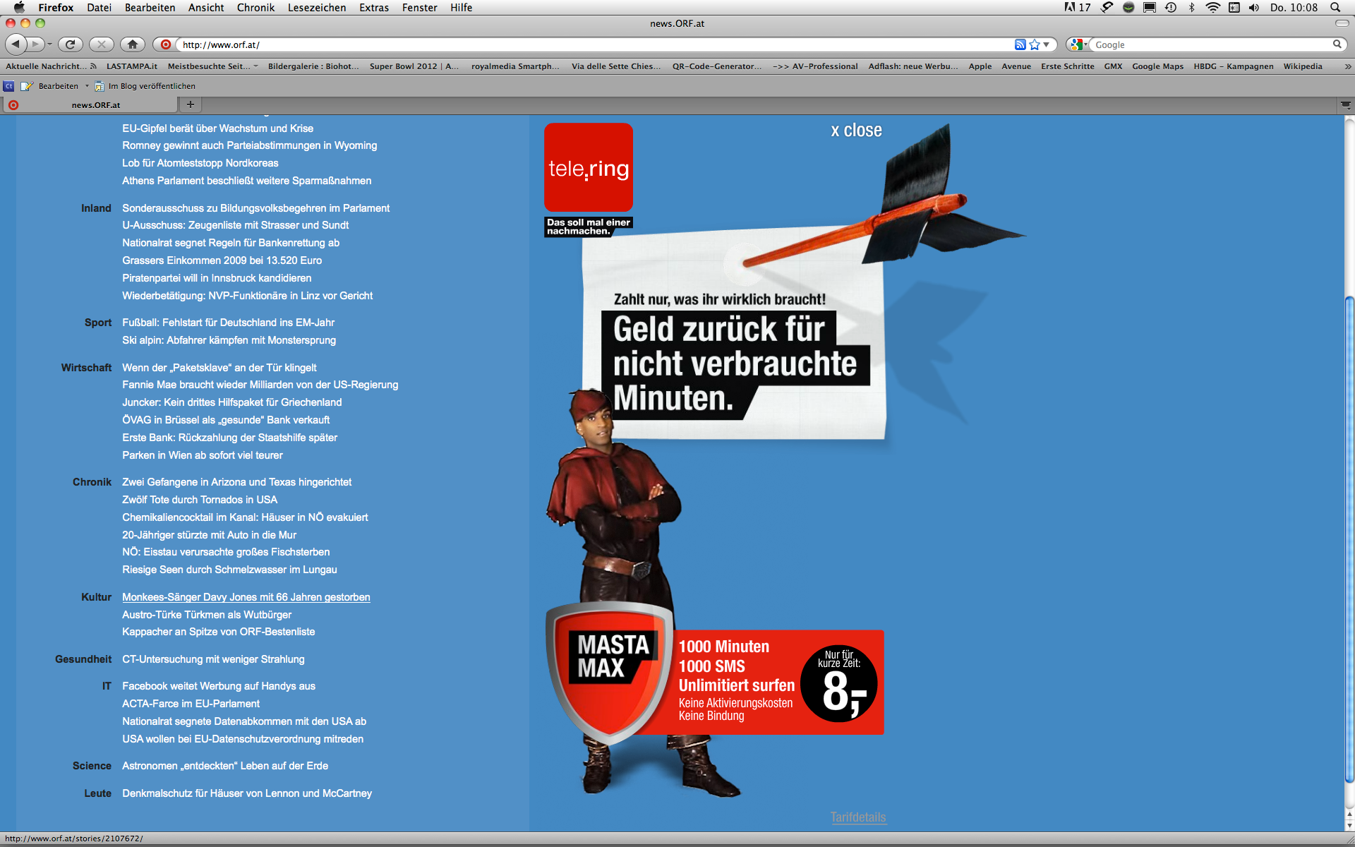The height and width of the screenshot is (847, 1355).
Task: Open Spotlight search in the menu bar
Action: [x=1335, y=7]
